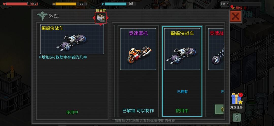Click the Lv.75 experience bar
This screenshot has height=126, width=274.
(x=245, y=4)
